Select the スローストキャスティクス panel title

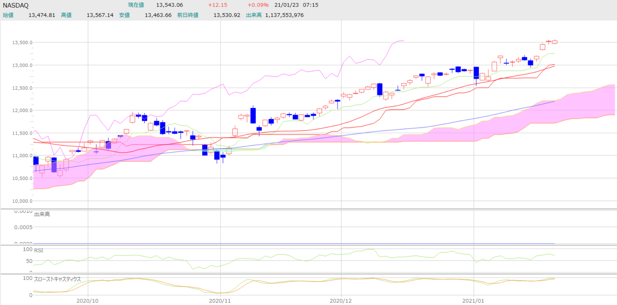click(x=58, y=279)
